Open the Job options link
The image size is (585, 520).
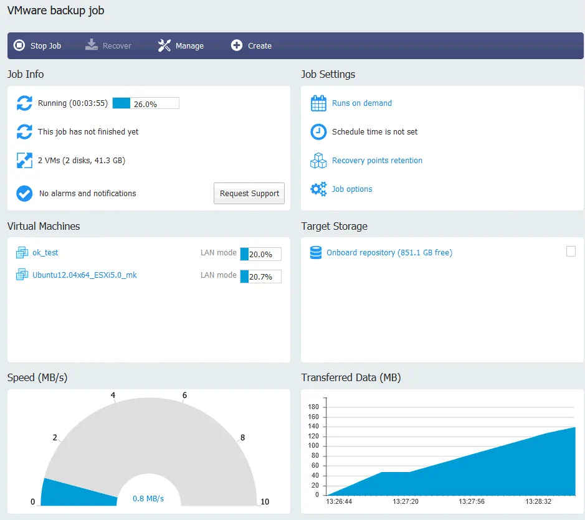tap(352, 189)
